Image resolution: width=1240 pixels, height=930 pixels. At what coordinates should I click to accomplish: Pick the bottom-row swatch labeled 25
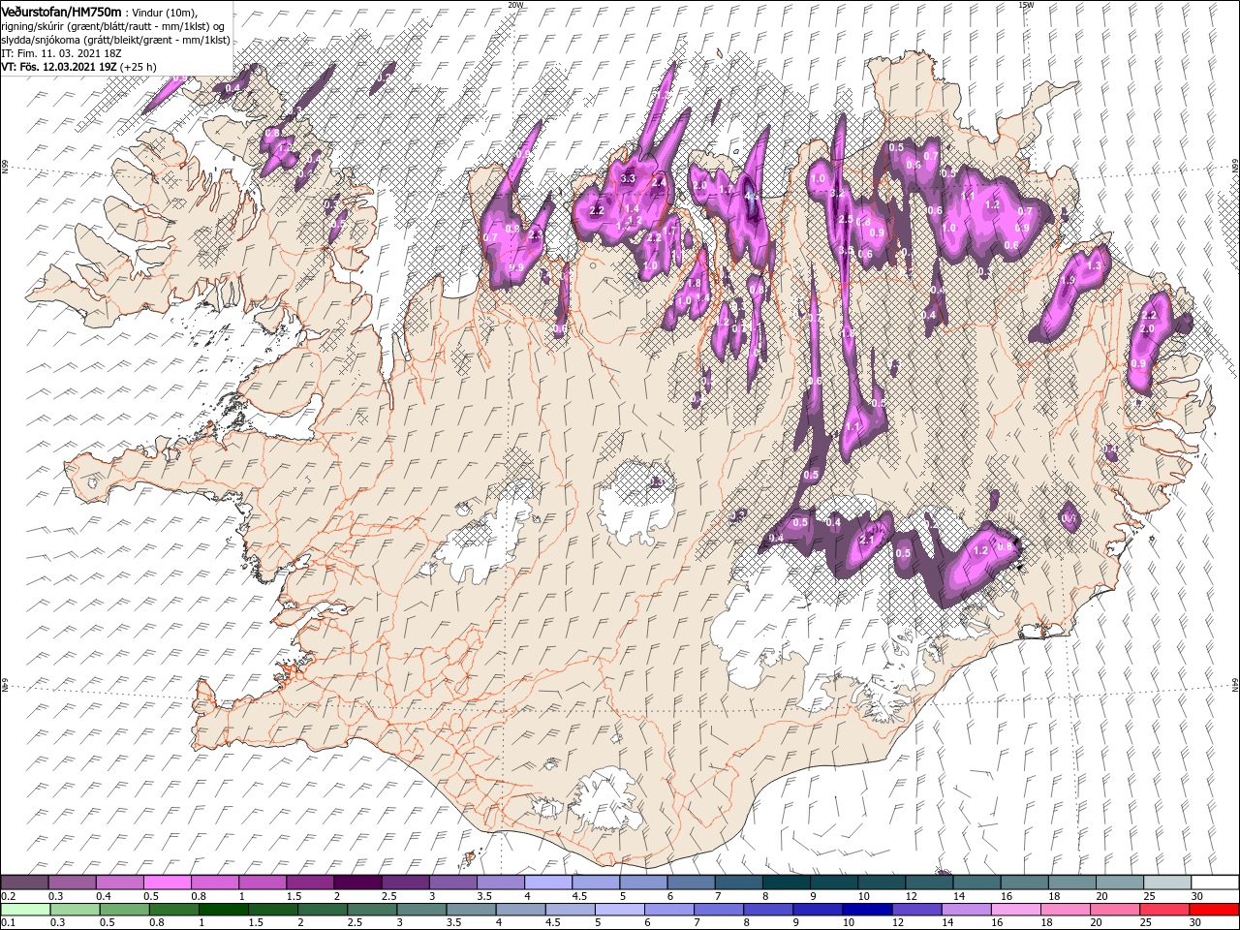(1165, 910)
